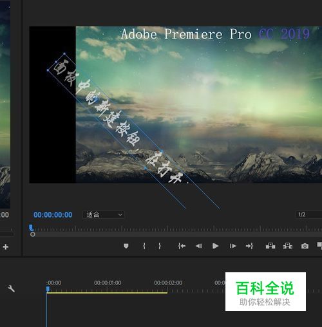The width and height of the screenshot is (322, 327).
Task: Click the Add Marker shield icon
Action: click(x=126, y=246)
